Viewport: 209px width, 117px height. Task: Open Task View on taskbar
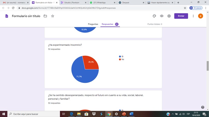tap(64, 114)
